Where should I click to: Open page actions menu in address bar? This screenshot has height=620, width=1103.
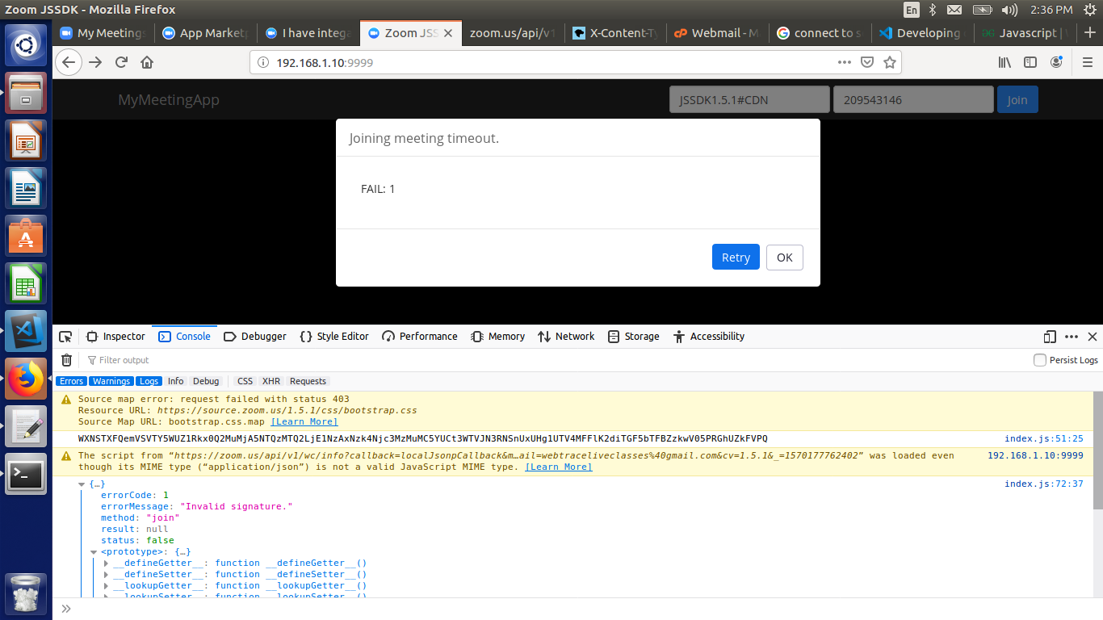(845, 62)
